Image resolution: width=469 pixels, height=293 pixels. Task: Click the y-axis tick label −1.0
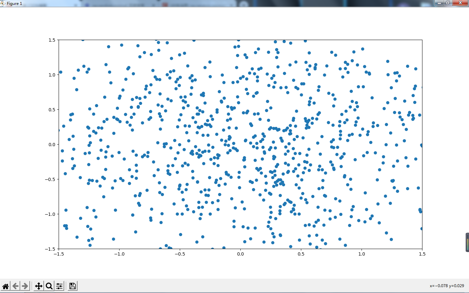pos(50,214)
